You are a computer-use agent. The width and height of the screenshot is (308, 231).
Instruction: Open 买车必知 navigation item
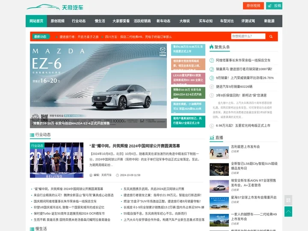[x=206, y=21]
